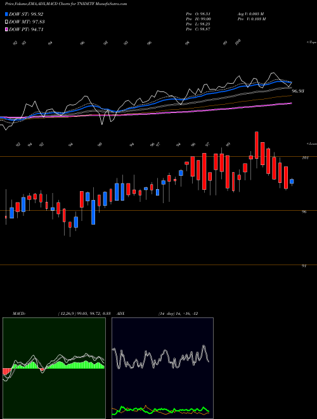Select the 'DOW MT: 97.83' legend text
317x419 pixels.
[27, 22]
